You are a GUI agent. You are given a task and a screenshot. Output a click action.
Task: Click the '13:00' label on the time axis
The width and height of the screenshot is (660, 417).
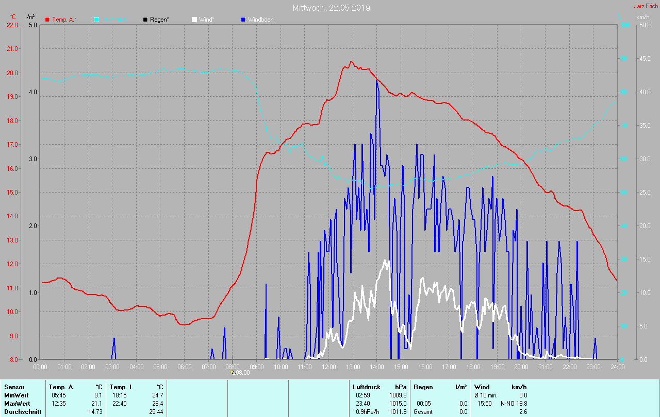click(x=353, y=367)
